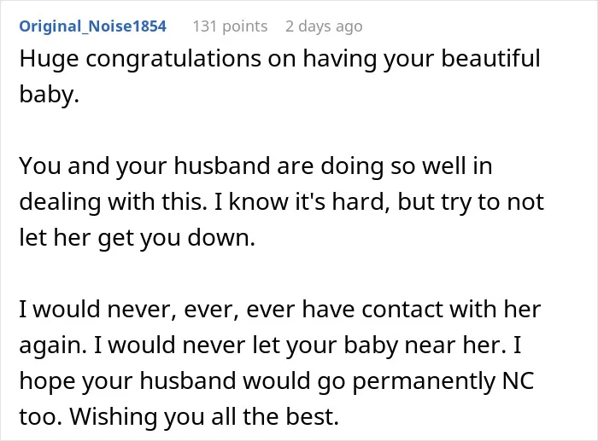Click the line 'let her get you down.'

coord(137,238)
